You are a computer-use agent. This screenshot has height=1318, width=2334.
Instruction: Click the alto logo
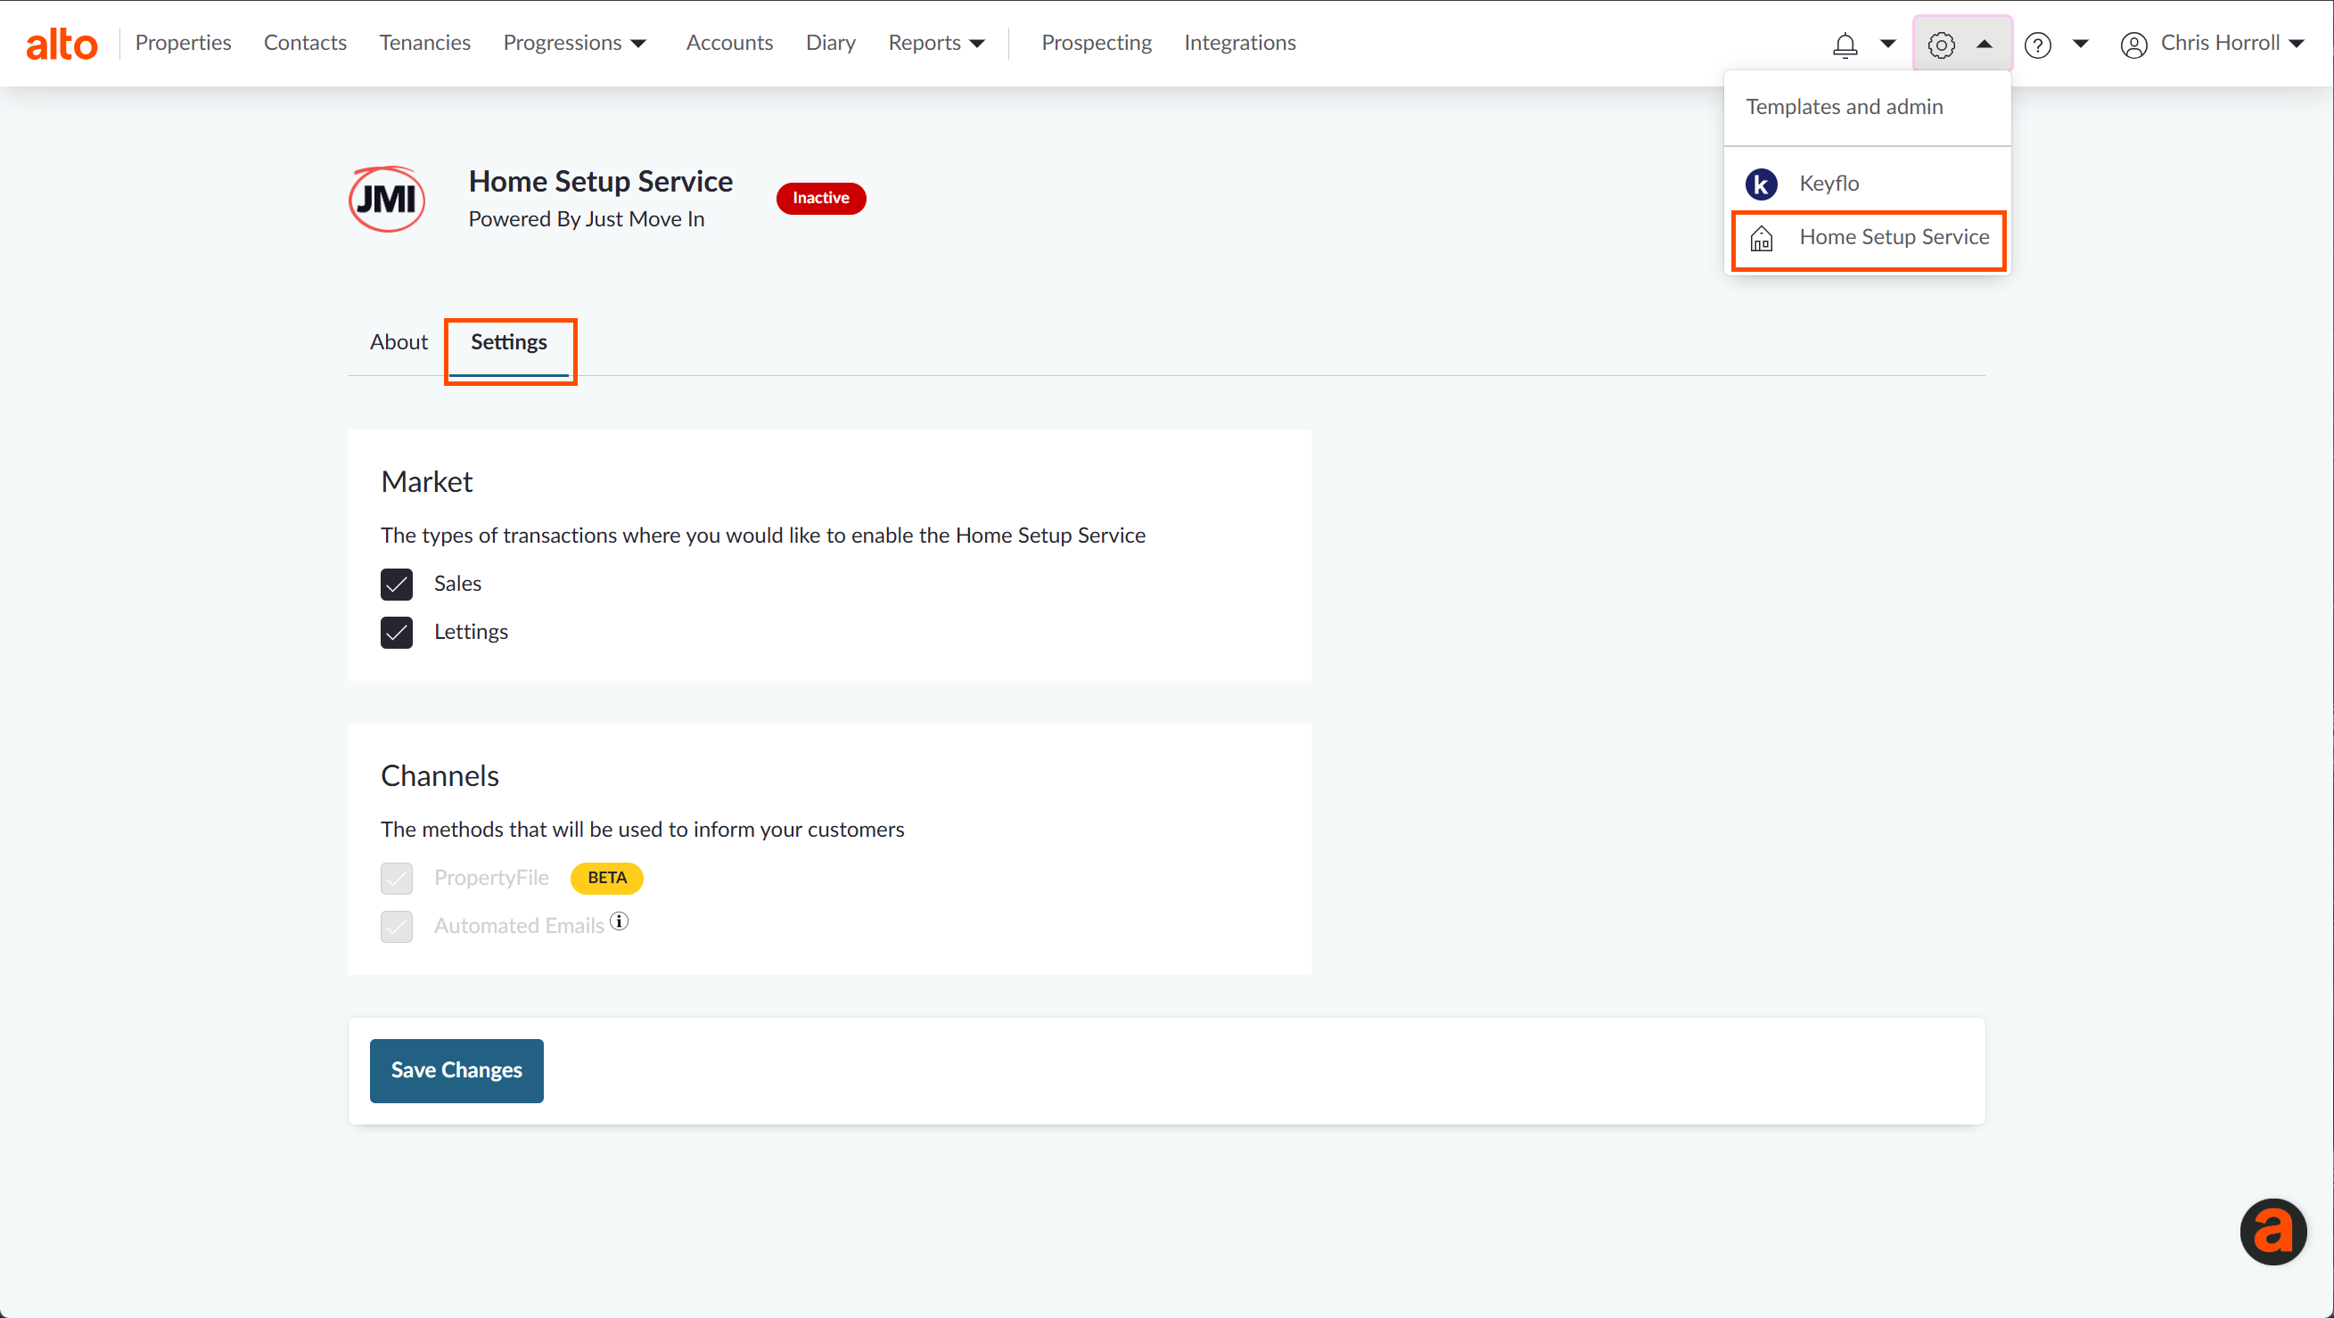(x=62, y=44)
